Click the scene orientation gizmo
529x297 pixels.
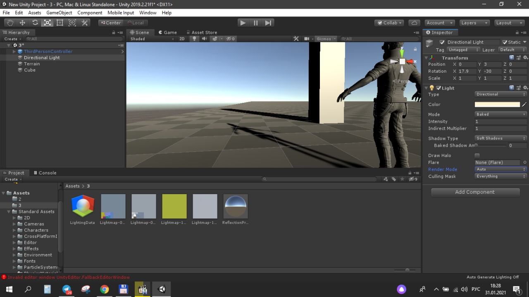pyautogui.click(x=402, y=62)
